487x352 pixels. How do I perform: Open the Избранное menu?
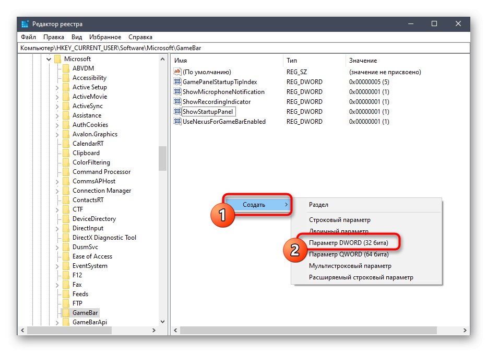pos(105,37)
